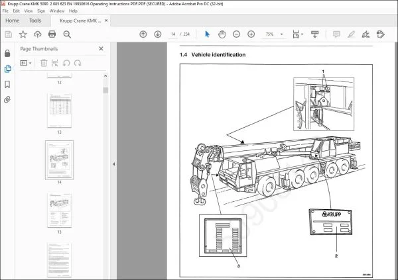This screenshot has height=280, width=398.
Task: Open the fit page options icon
Action: [x=297, y=34]
